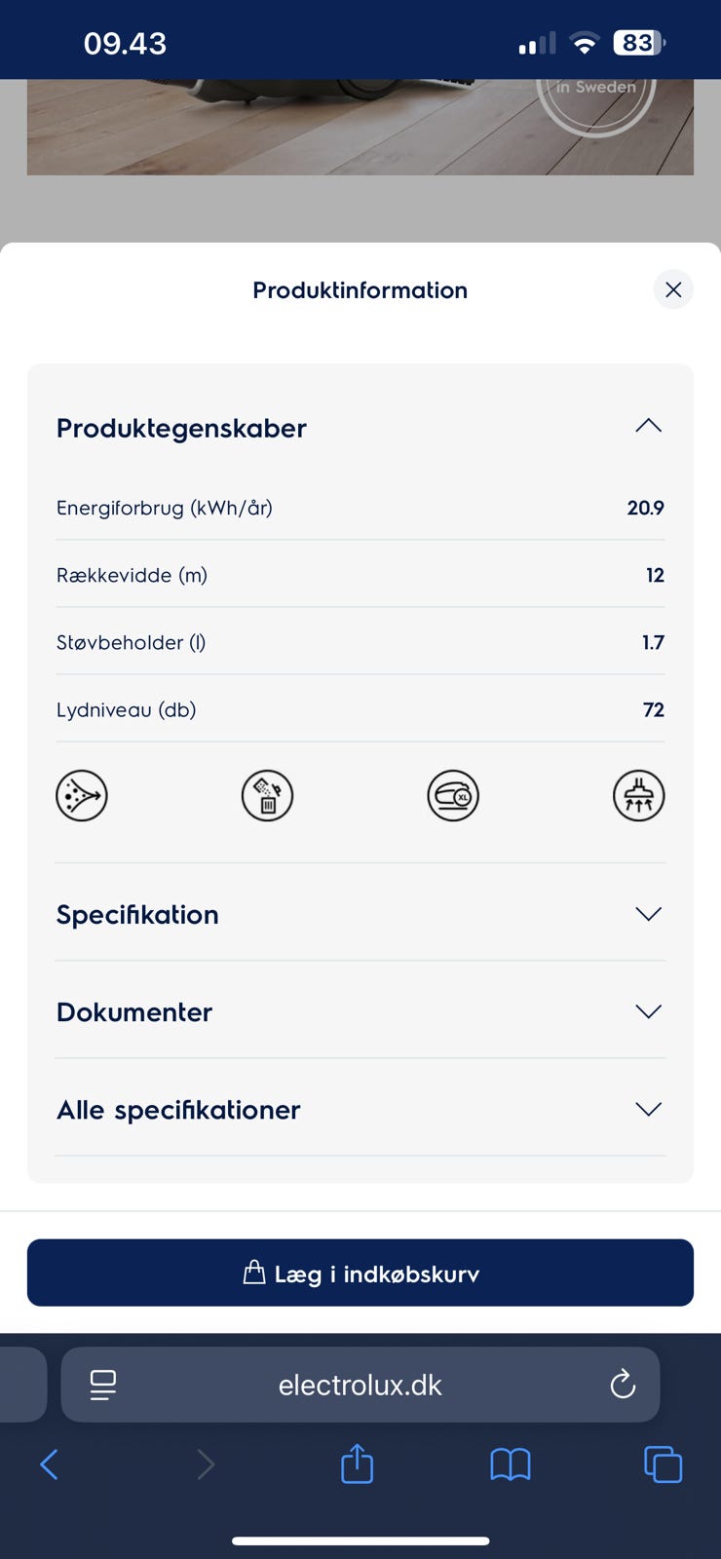Click the dust bin emptying feature icon
The width and height of the screenshot is (721, 1559).
click(x=267, y=795)
